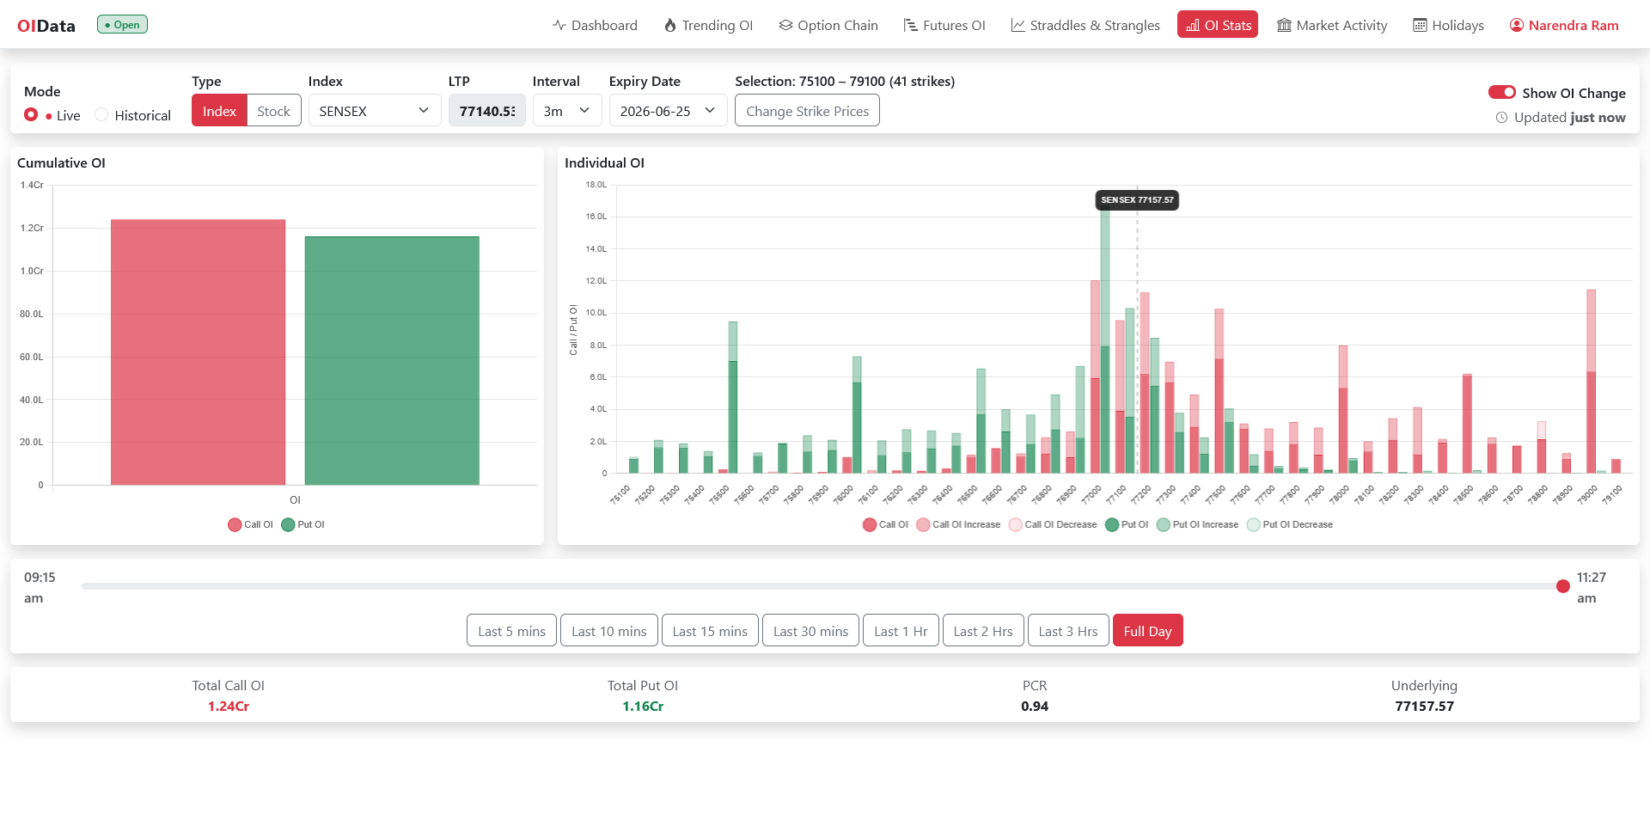The height and width of the screenshot is (814, 1650).
Task: Select Last 5 mins range
Action: (x=511, y=631)
